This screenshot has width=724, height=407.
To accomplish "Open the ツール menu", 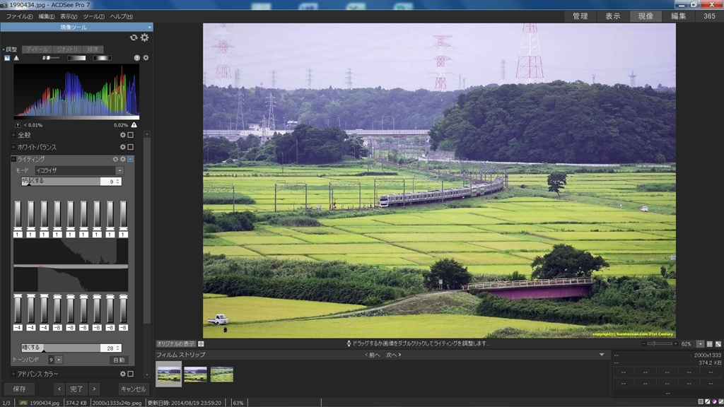I will click(94, 16).
